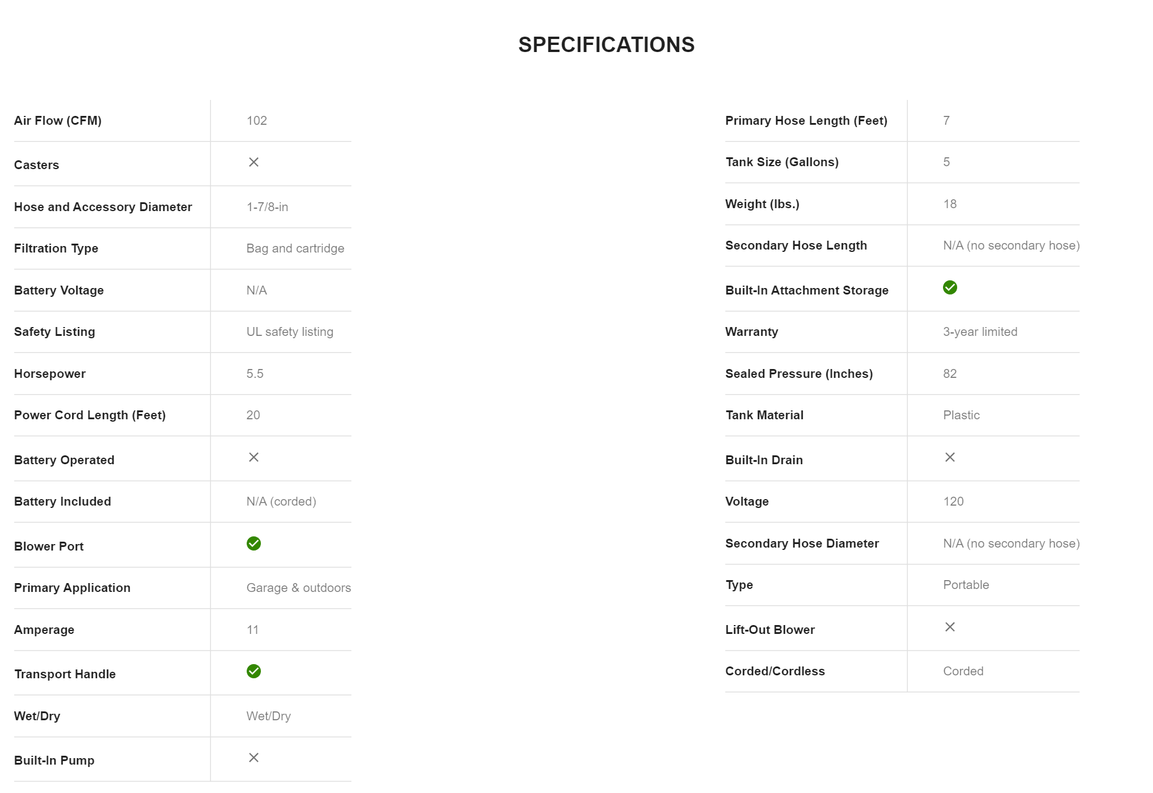
Task: Click the green checkmark beside Blower Port
Action: tap(253, 543)
